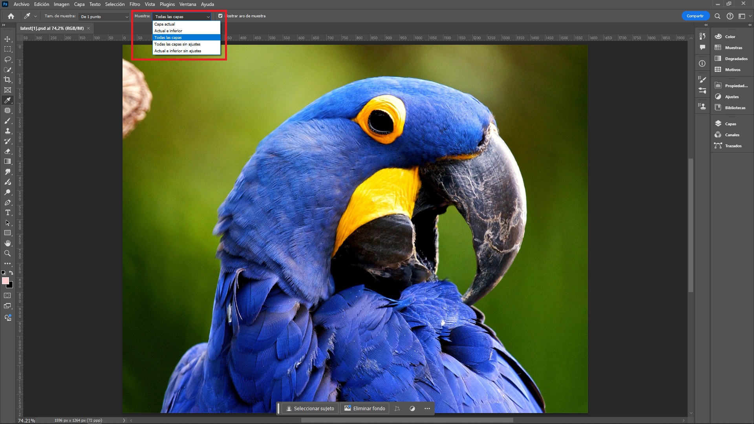Open the Tam. de muestra dropdown
Screen dimensions: 754x424
(104, 16)
